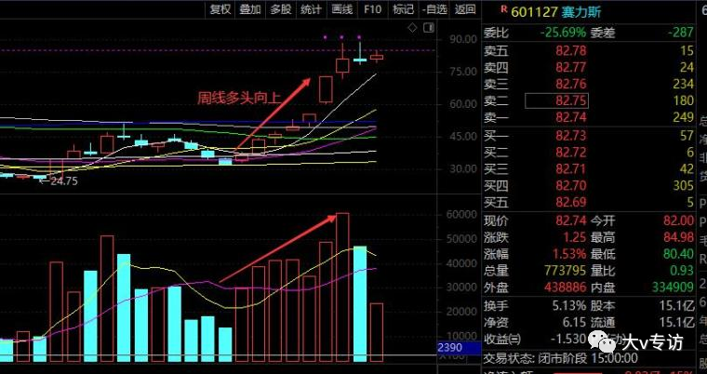Select 卖四 price 82.77
The width and height of the screenshot is (707, 374).
click(571, 67)
